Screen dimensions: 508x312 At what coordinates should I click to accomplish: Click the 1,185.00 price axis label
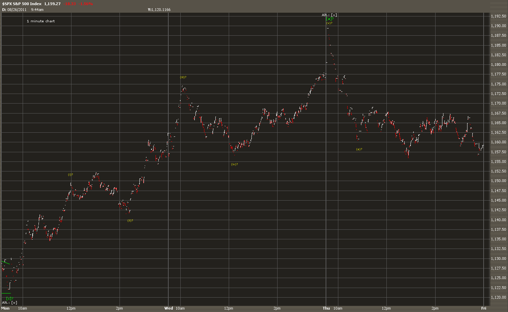tap(499, 45)
